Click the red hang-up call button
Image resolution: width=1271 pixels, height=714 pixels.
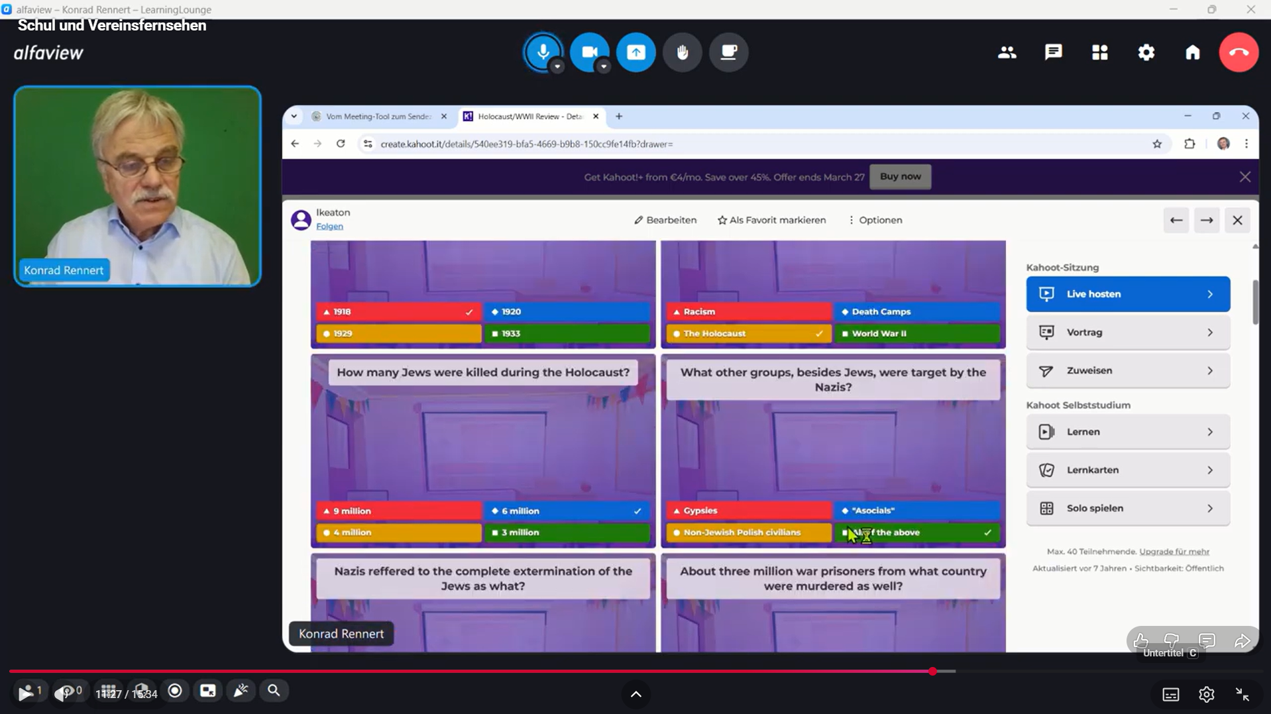tap(1238, 52)
